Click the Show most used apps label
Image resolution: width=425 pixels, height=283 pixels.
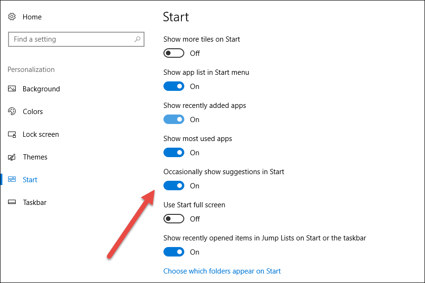pyautogui.click(x=198, y=139)
